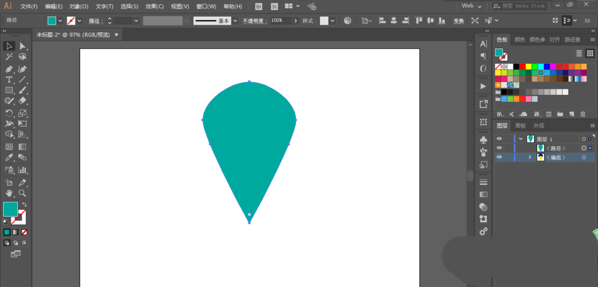The image size is (598, 287).
Task: Pick the Rotate tool
Action: pos(9,113)
